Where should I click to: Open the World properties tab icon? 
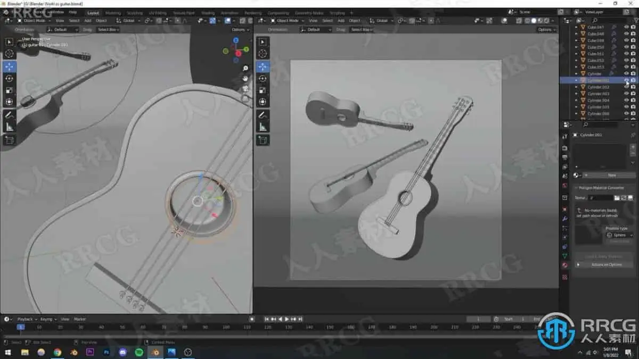[x=565, y=185]
